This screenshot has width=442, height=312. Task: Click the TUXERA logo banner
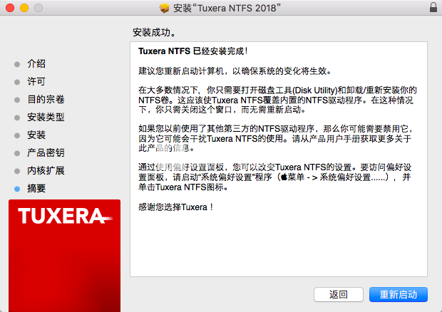(65, 256)
